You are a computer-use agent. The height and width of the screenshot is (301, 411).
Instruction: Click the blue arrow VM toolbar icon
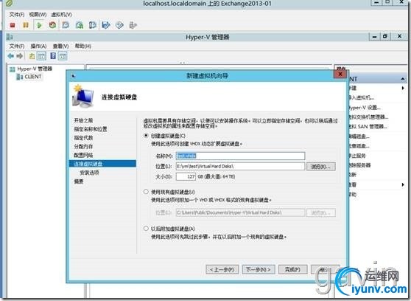tap(106, 25)
